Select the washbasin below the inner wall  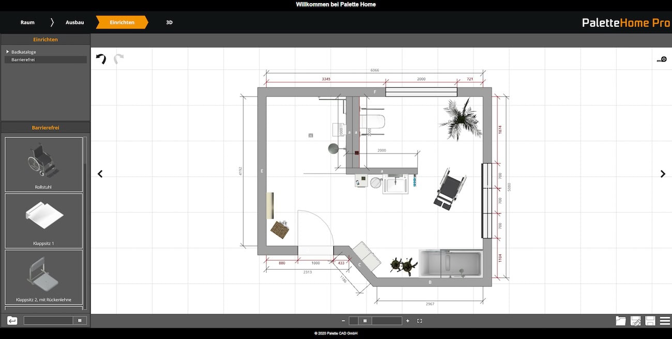coord(395,184)
